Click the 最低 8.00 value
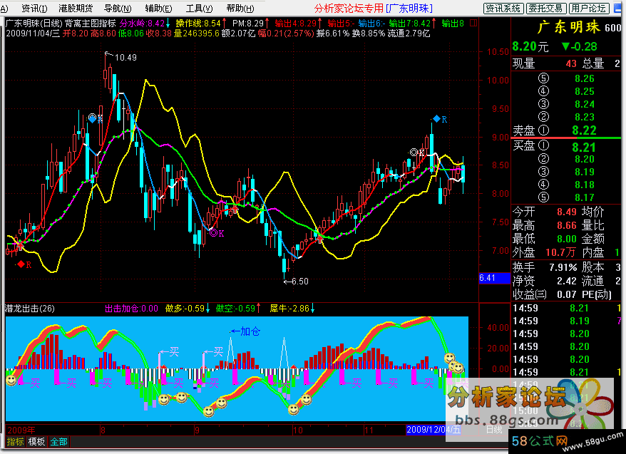Image resolution: width=626 pixels, height=454 pixels. (567, 239)
